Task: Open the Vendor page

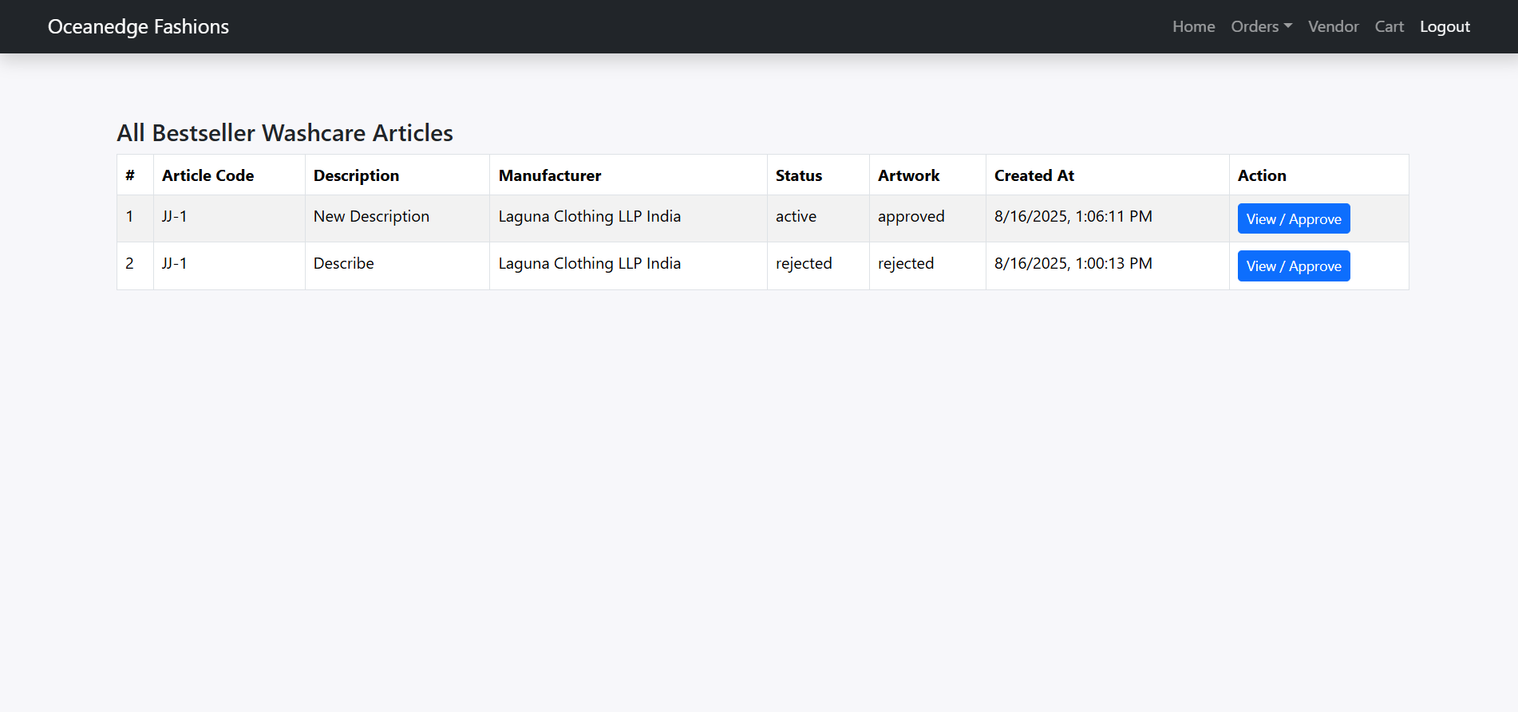Action: pos(1333,26)
